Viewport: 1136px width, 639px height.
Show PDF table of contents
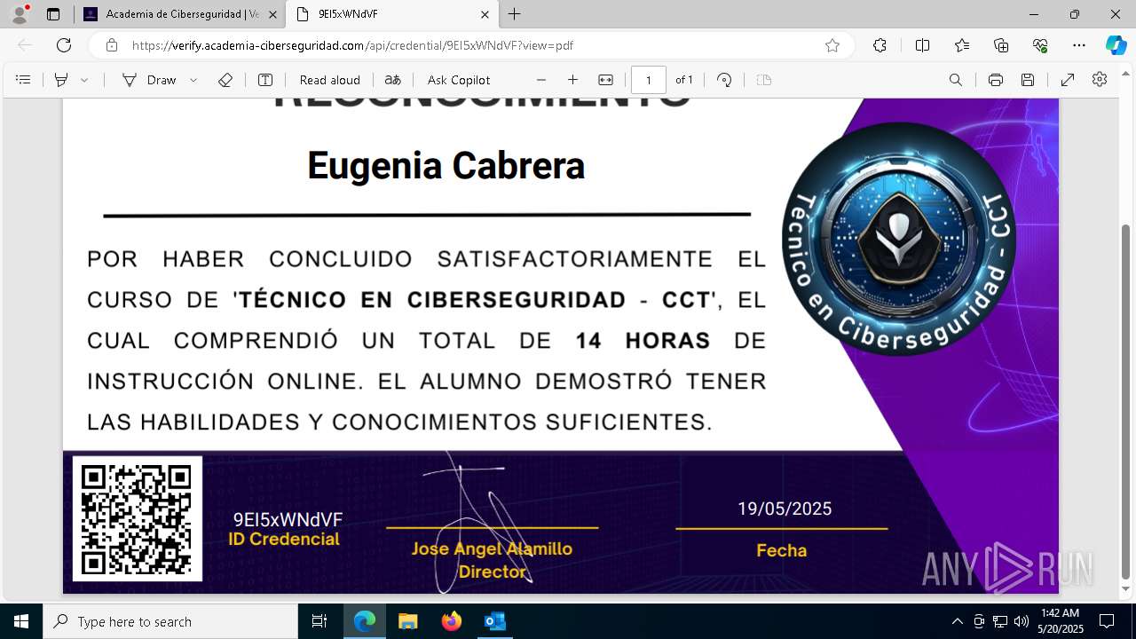[x=24, y=80]
